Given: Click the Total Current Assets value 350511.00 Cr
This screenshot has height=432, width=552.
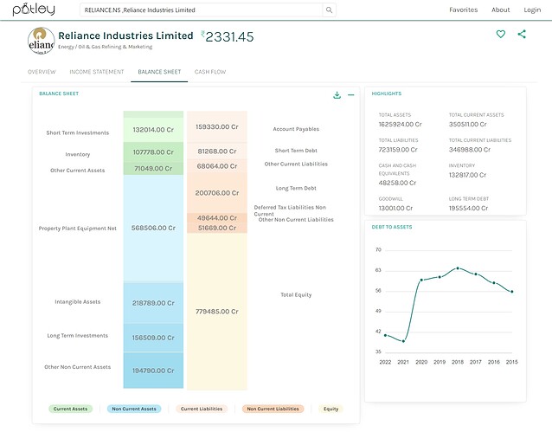Looking at the screenshot, I should 467,125.
